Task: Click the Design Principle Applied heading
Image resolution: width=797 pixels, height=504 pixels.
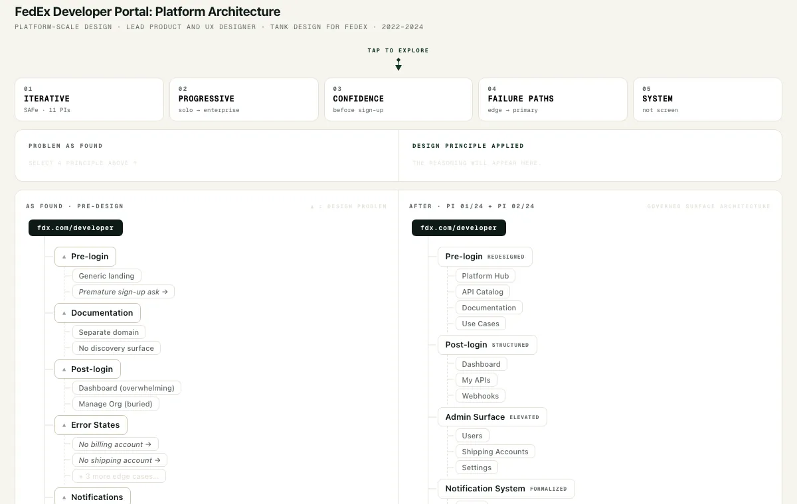Action: [x=468, y=146]
